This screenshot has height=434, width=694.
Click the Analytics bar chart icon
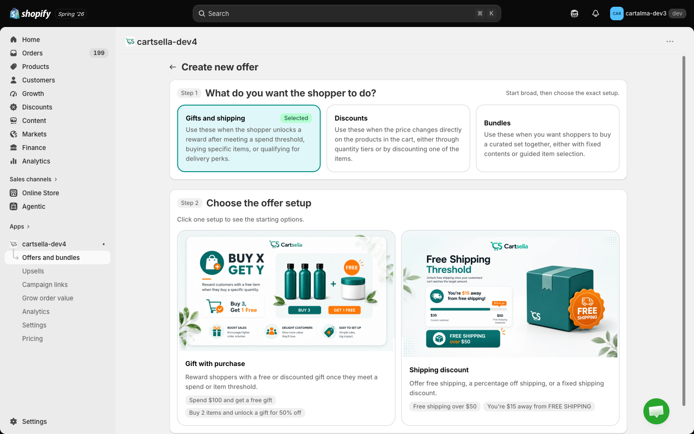click(x=13, y=161)
